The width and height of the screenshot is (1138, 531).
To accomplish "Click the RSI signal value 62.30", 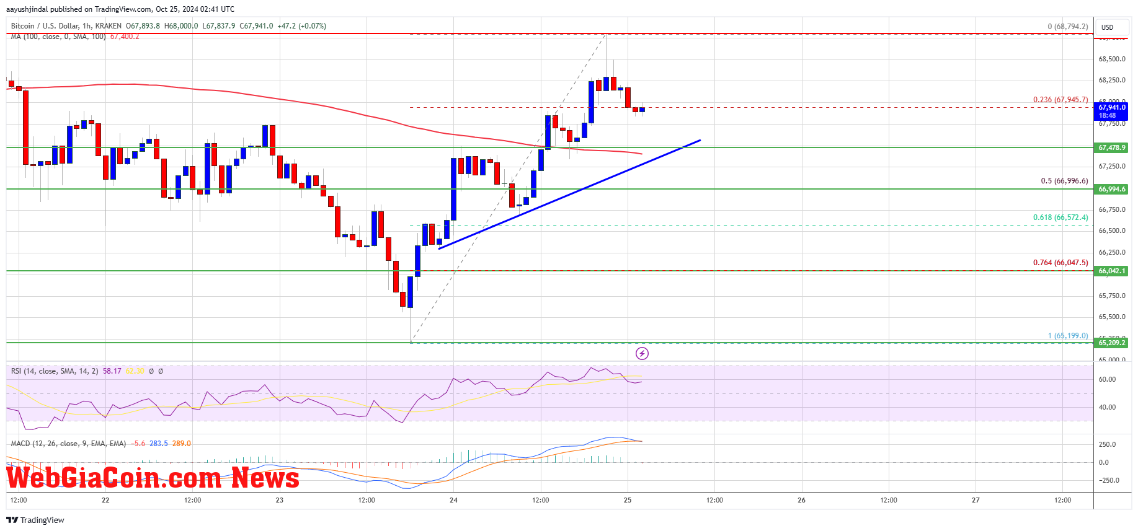I will click(x=135, y=371).
